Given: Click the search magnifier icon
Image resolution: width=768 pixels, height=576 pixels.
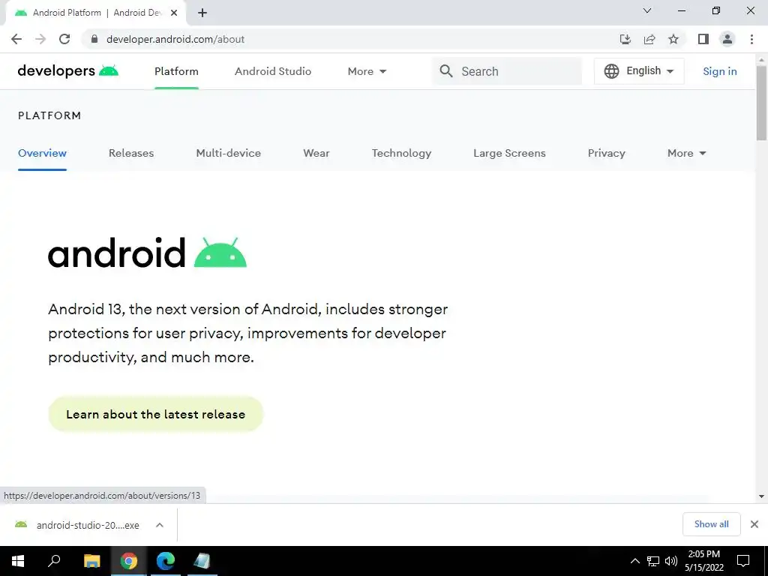Looking at the screenshot, I should (446, 71).
